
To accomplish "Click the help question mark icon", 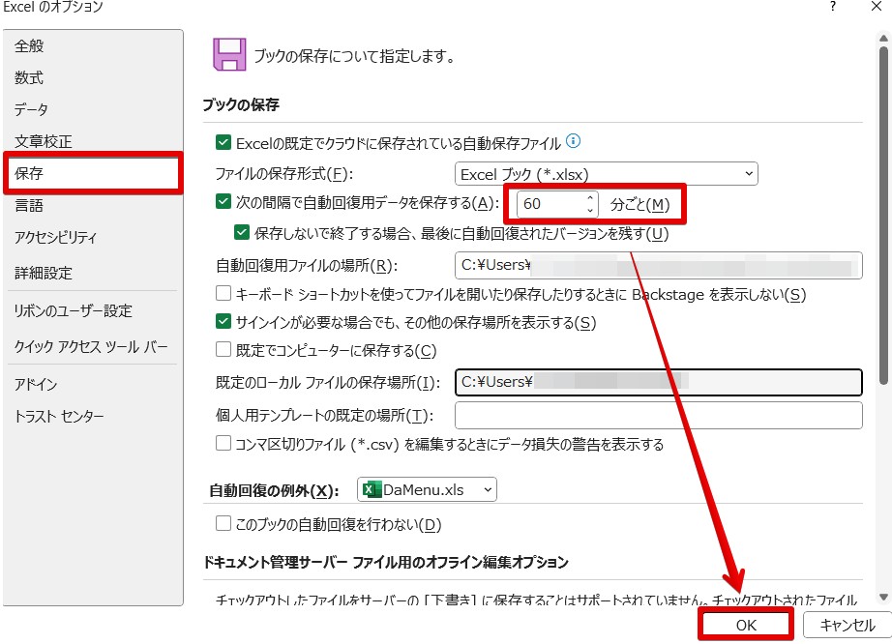I will (x=832, y=6).
